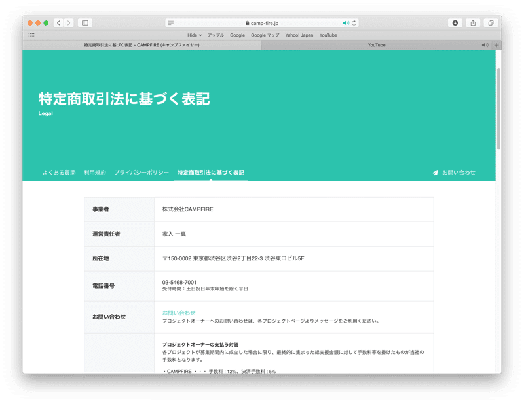Click the camp-fire.jp address field
The height and width of the screenshot is (403, 524).
point(262,23)
